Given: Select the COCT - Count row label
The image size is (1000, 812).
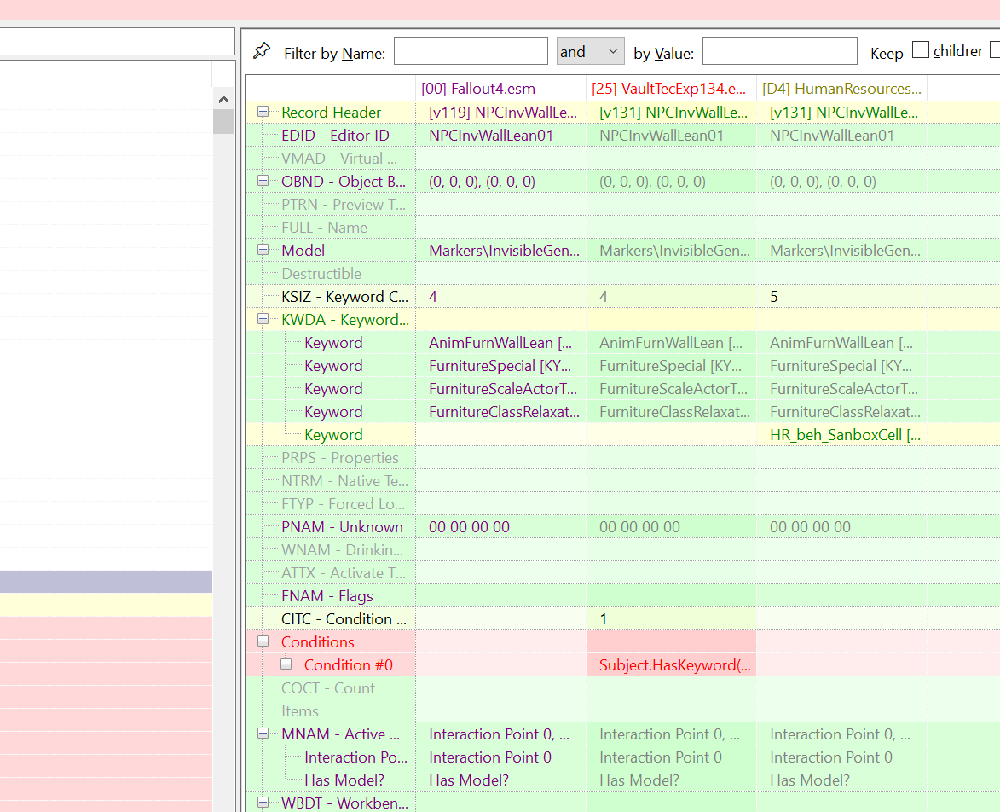Looking at the screenshot, I should point(328,688).
